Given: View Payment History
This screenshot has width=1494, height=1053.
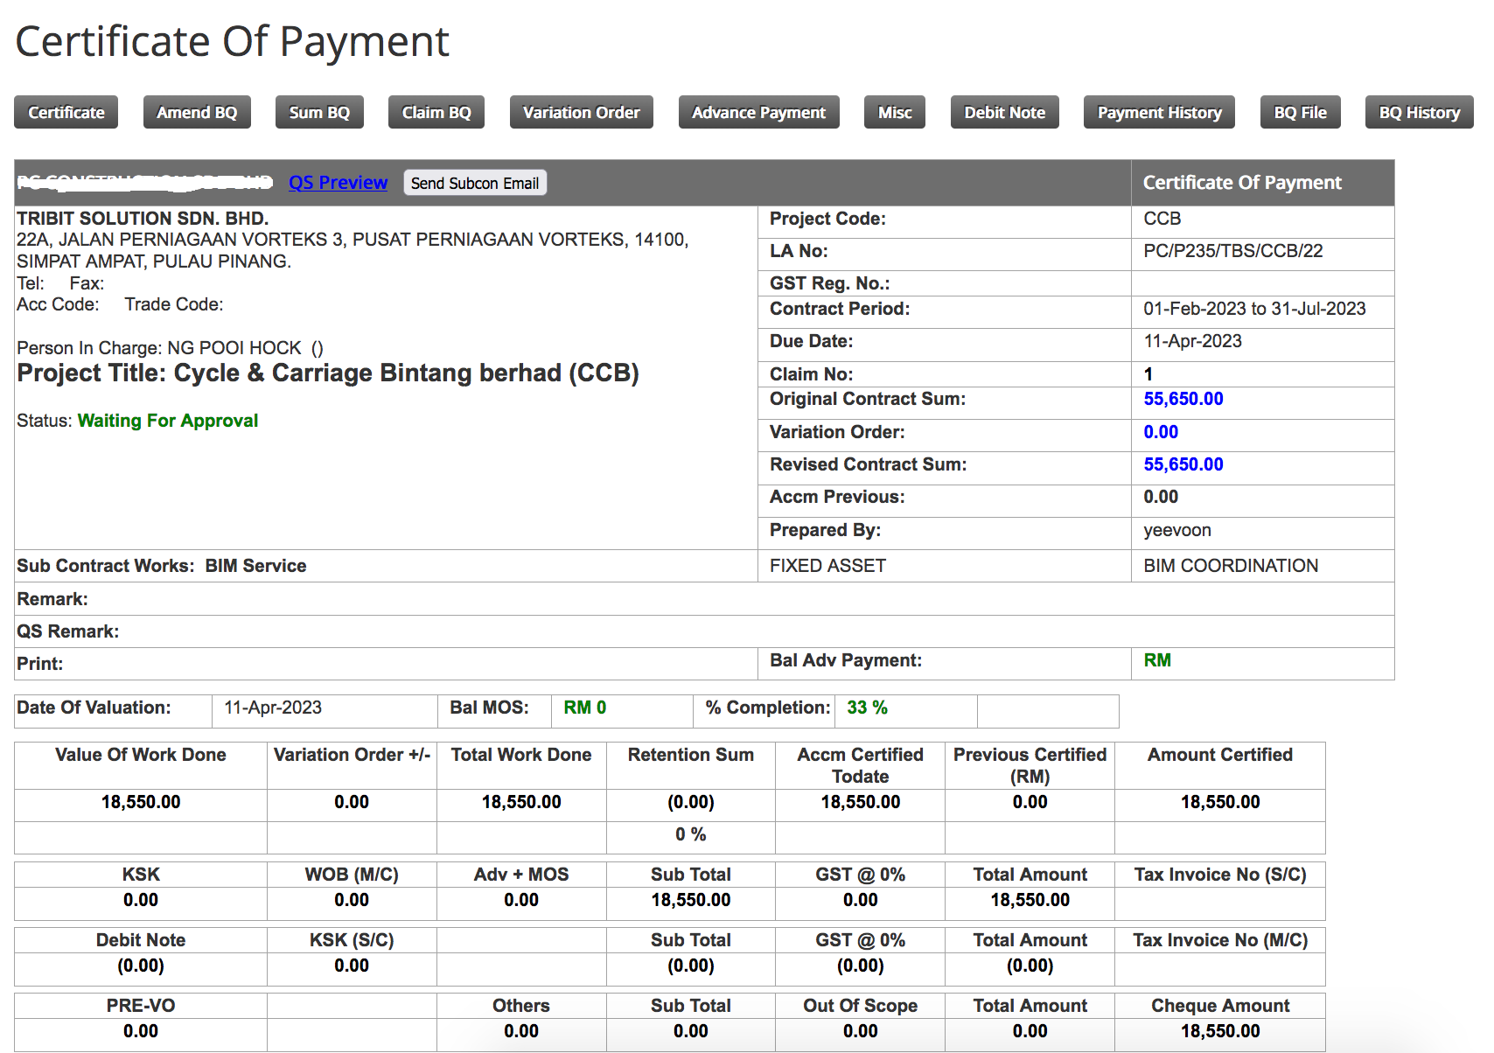Looking at the screenshot, I should [x=1159, y=113].
